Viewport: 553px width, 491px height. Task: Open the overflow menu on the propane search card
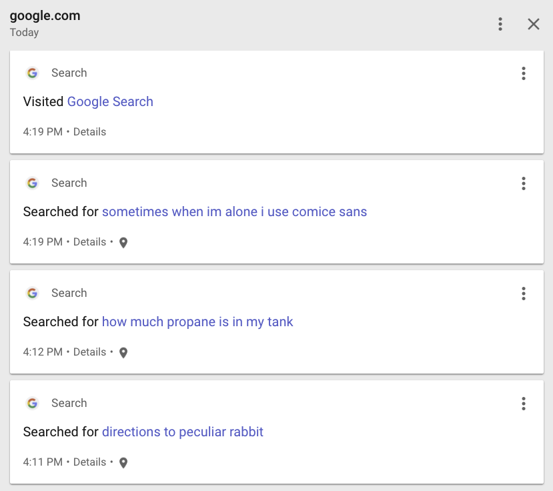pos(524,294)
